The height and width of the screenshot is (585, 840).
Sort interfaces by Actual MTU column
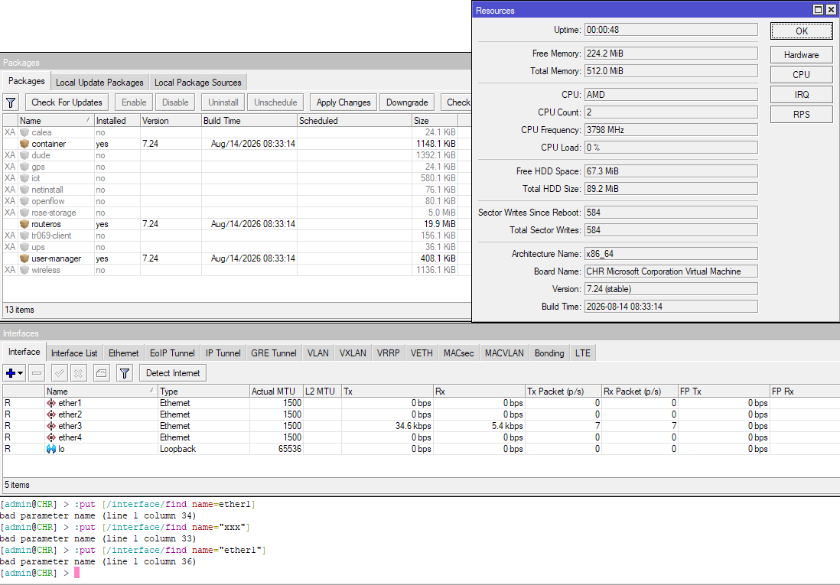[276, 391]
